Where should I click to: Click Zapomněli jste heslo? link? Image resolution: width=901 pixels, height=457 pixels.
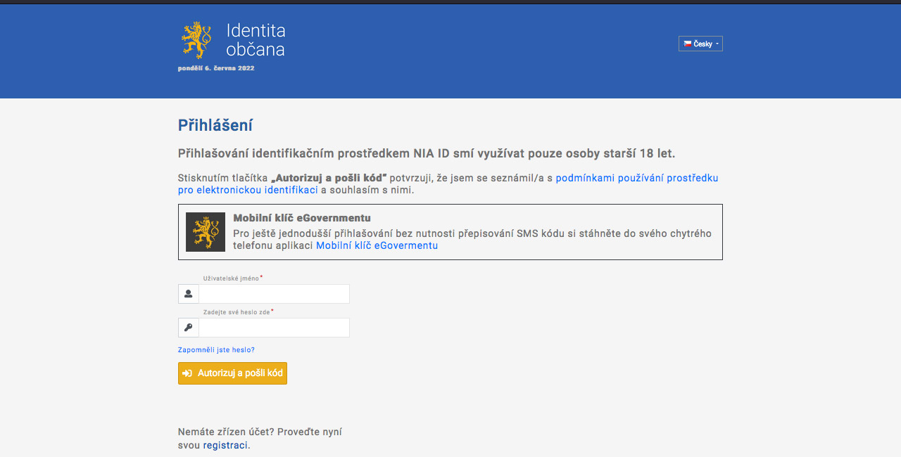pos(216,350)
